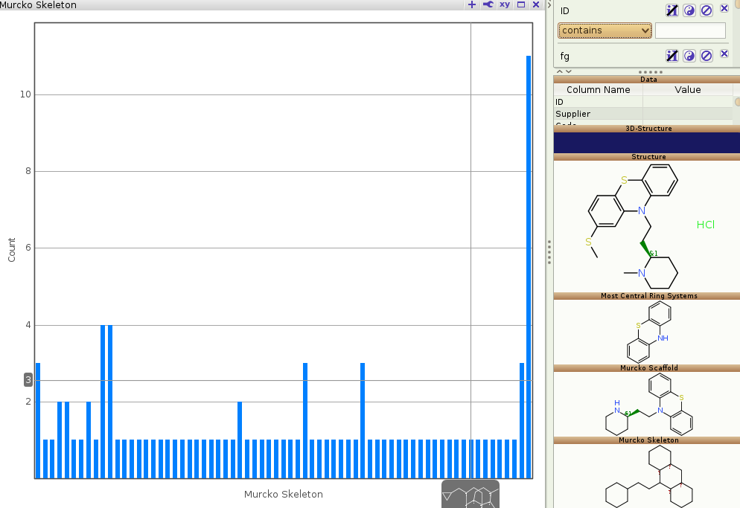Collapse the panel with the up arrow

560,71
